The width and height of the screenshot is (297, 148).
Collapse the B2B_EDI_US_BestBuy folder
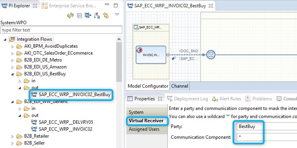[x=12, y=74]
